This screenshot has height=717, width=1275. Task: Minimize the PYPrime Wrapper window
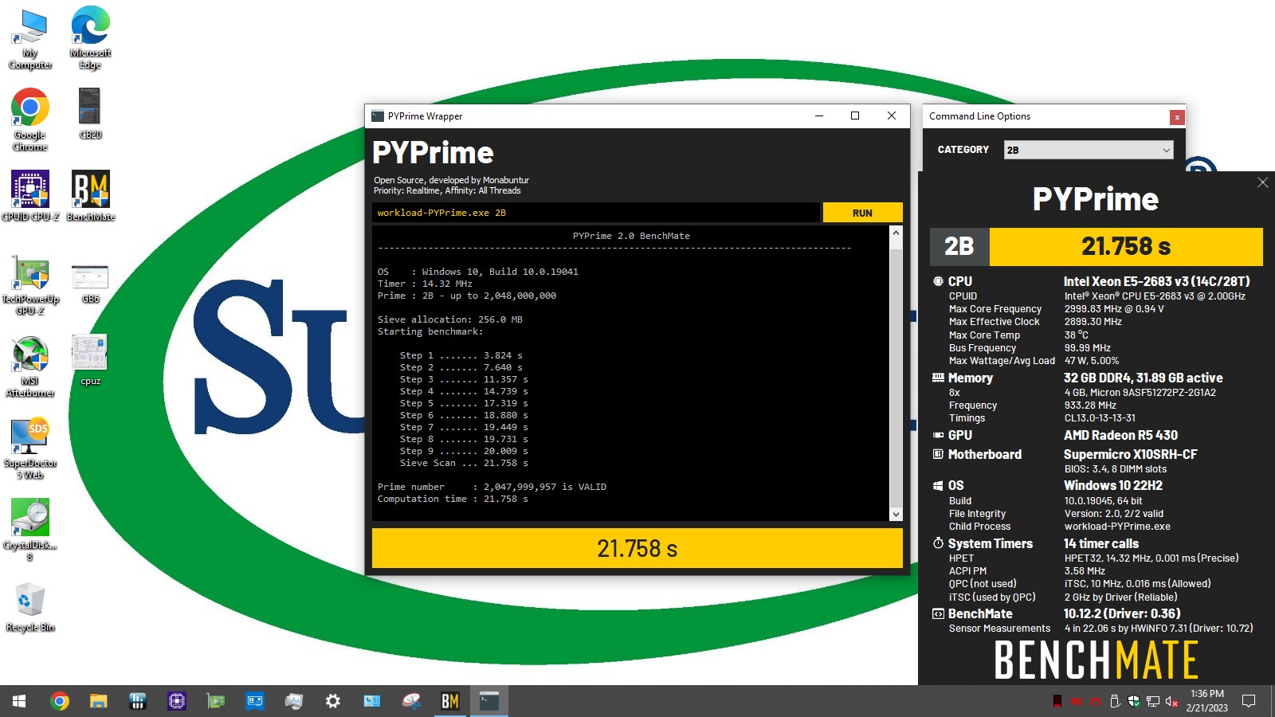click(818, 116)
